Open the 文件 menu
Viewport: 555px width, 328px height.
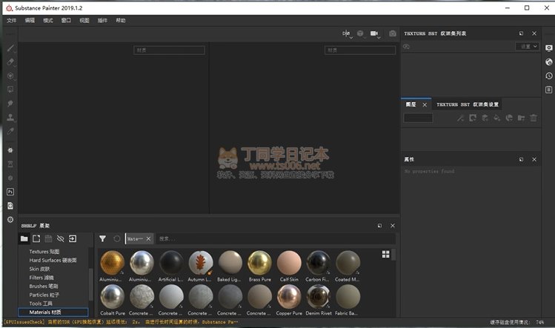coord(11,20)
